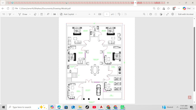196x110 pixels.
Task: Open taskbar clock and date
Action: click(x=184, y=107)
